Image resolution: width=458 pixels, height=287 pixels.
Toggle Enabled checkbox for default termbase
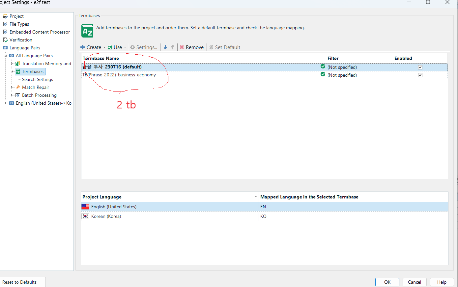pyautogui.click(x=420, y=67)
